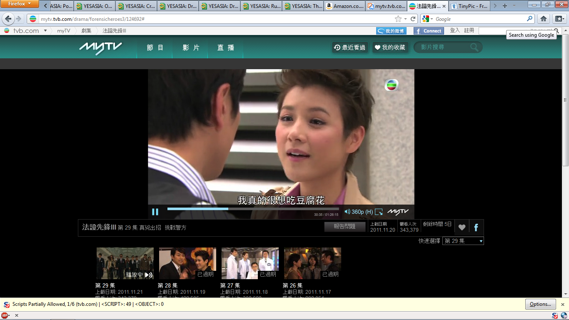Click the magnifier in the myTV search box
This screenshot has width=569, height=320.
click(474, 47)
